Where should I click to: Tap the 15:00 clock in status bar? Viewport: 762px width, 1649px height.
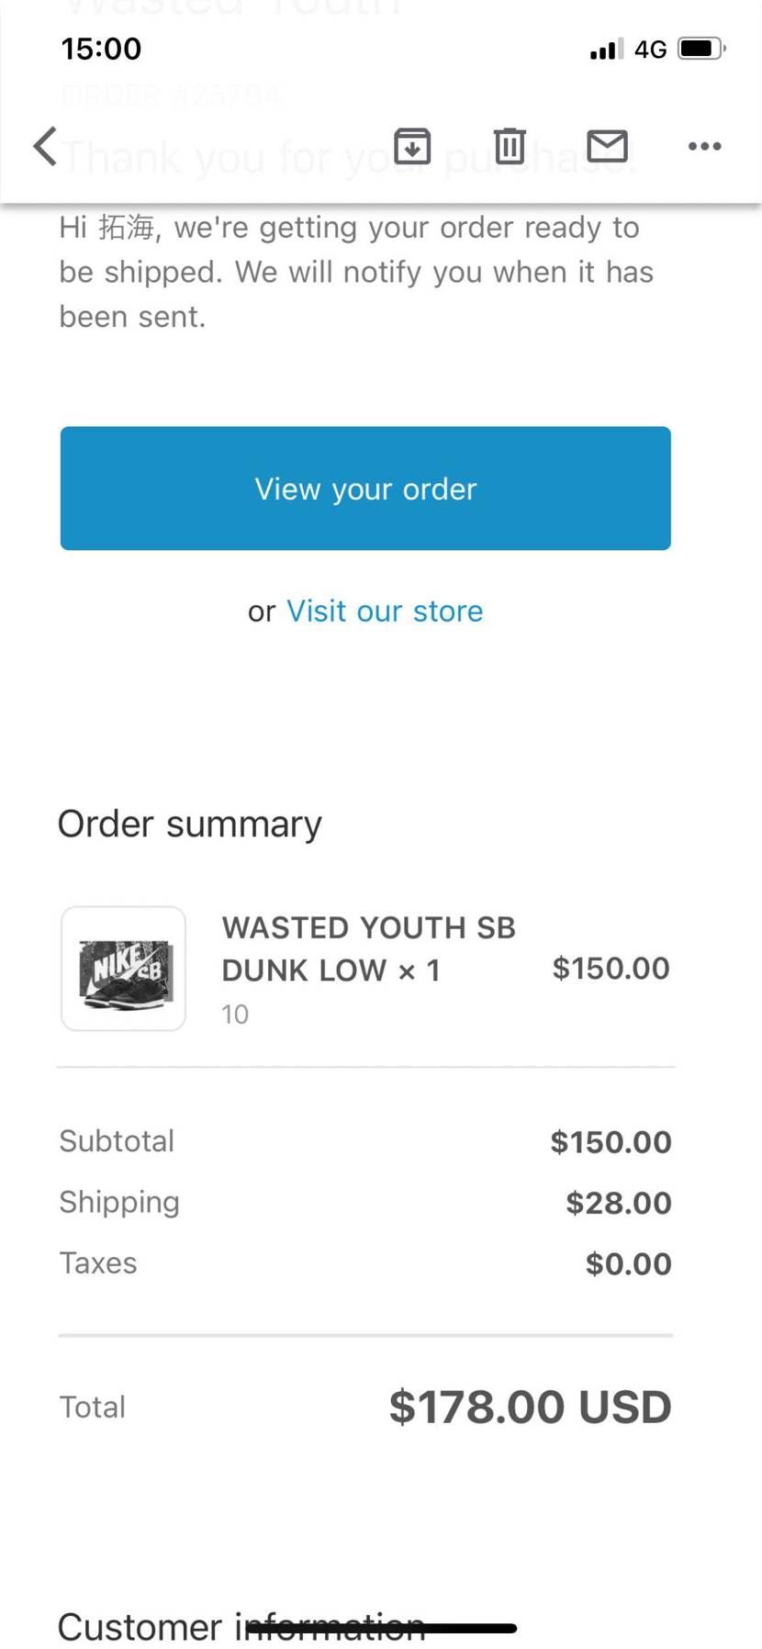point(101,49)
